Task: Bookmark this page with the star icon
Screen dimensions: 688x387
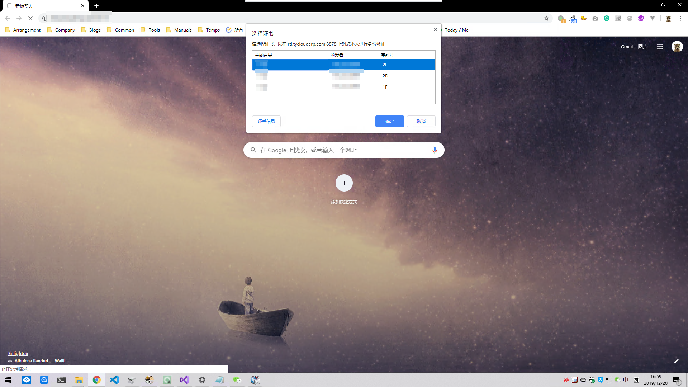Action: tap(546, 18)
